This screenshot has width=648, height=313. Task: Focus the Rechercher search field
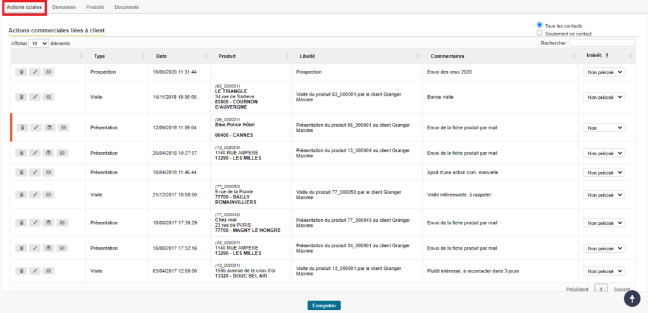click(601, 43)
